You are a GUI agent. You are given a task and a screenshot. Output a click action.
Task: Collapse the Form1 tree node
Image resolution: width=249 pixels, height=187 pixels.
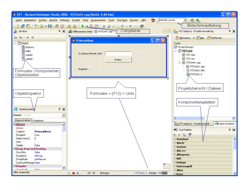tap(15, 43)
